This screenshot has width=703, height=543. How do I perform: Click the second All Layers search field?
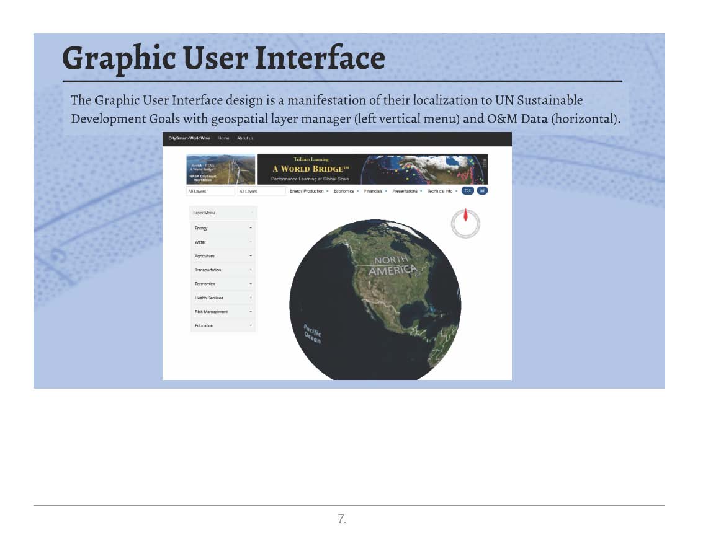point(261,192)
